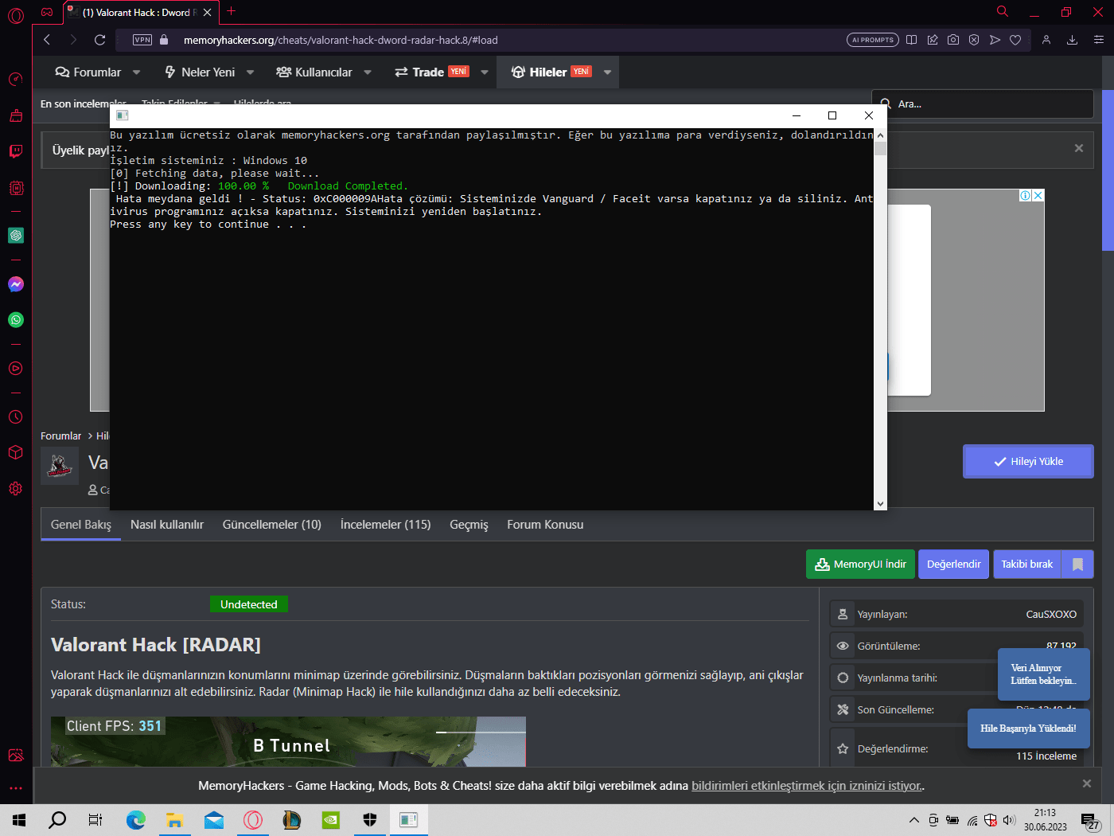Click the Opera GX logo menu
Image resolution: width=1114 pixels, height=836 pixels.
[16, 14]
